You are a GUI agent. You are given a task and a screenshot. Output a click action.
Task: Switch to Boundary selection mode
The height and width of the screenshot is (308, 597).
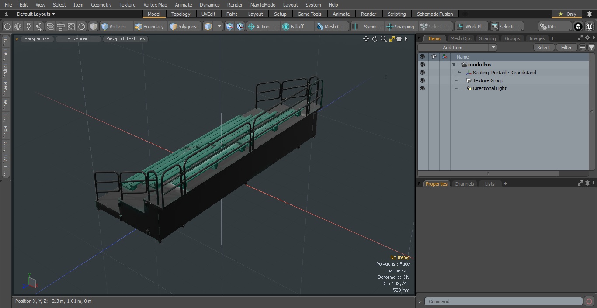[149, 27]
